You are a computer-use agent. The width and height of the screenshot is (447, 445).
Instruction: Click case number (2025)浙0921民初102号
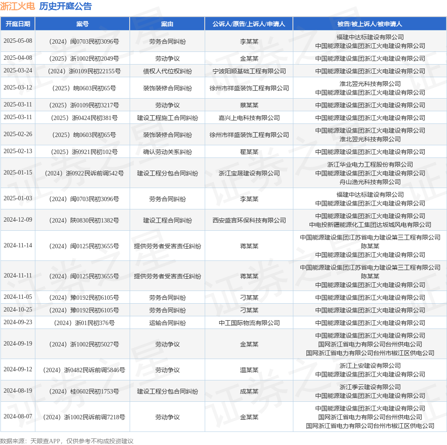[x=83, y=152]
